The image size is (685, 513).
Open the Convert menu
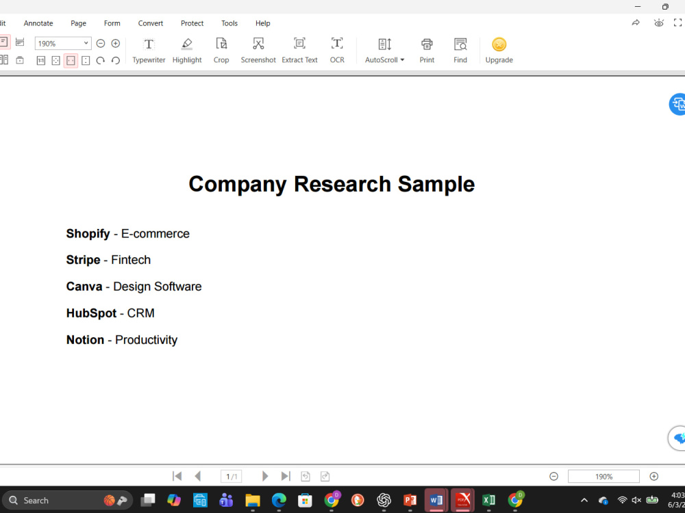coord(150,23)
